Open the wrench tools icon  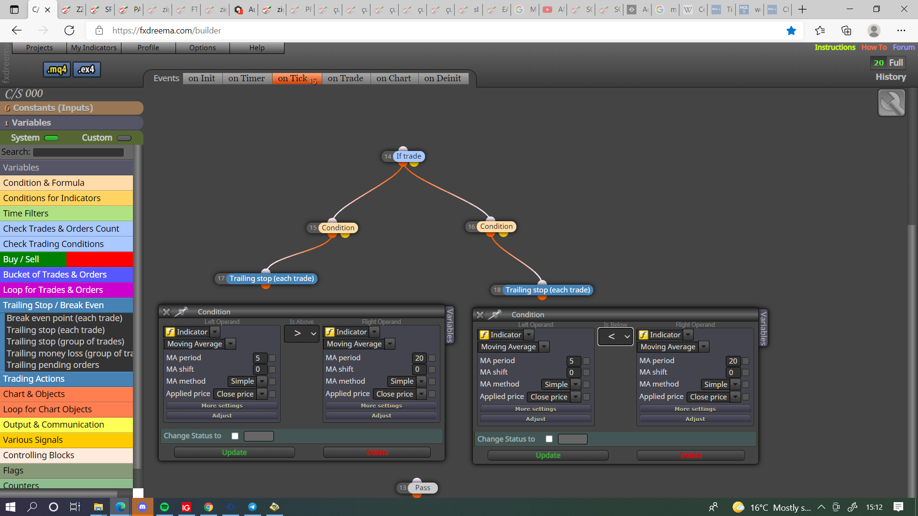click(892, 103)
